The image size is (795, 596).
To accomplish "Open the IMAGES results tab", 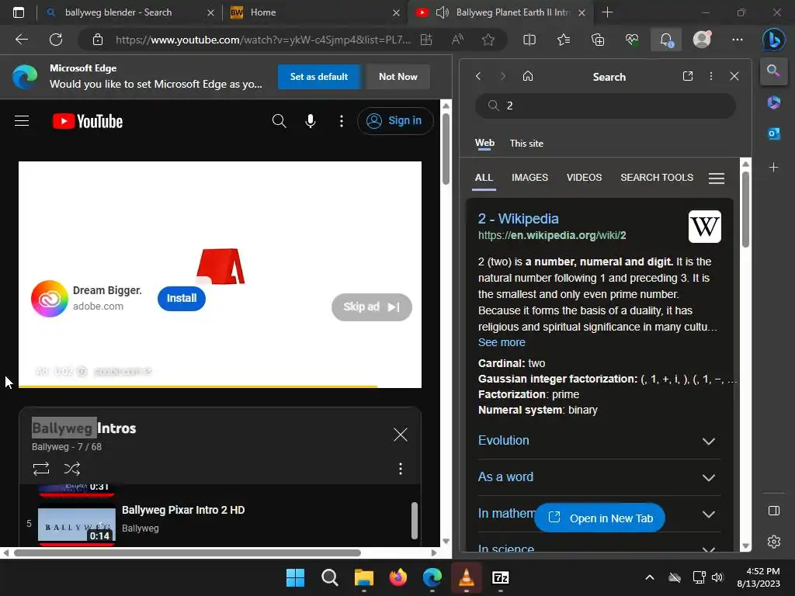I will coord(529,178).
